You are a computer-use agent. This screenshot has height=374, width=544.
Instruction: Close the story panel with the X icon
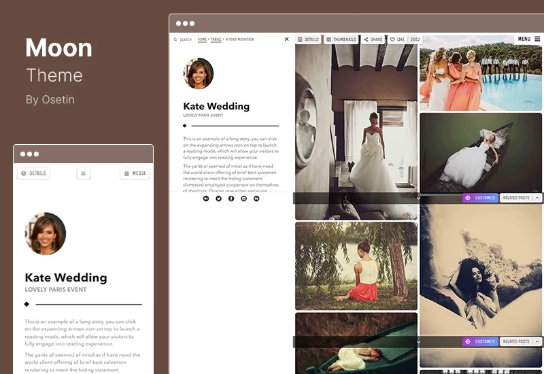(x=286, y=39)
